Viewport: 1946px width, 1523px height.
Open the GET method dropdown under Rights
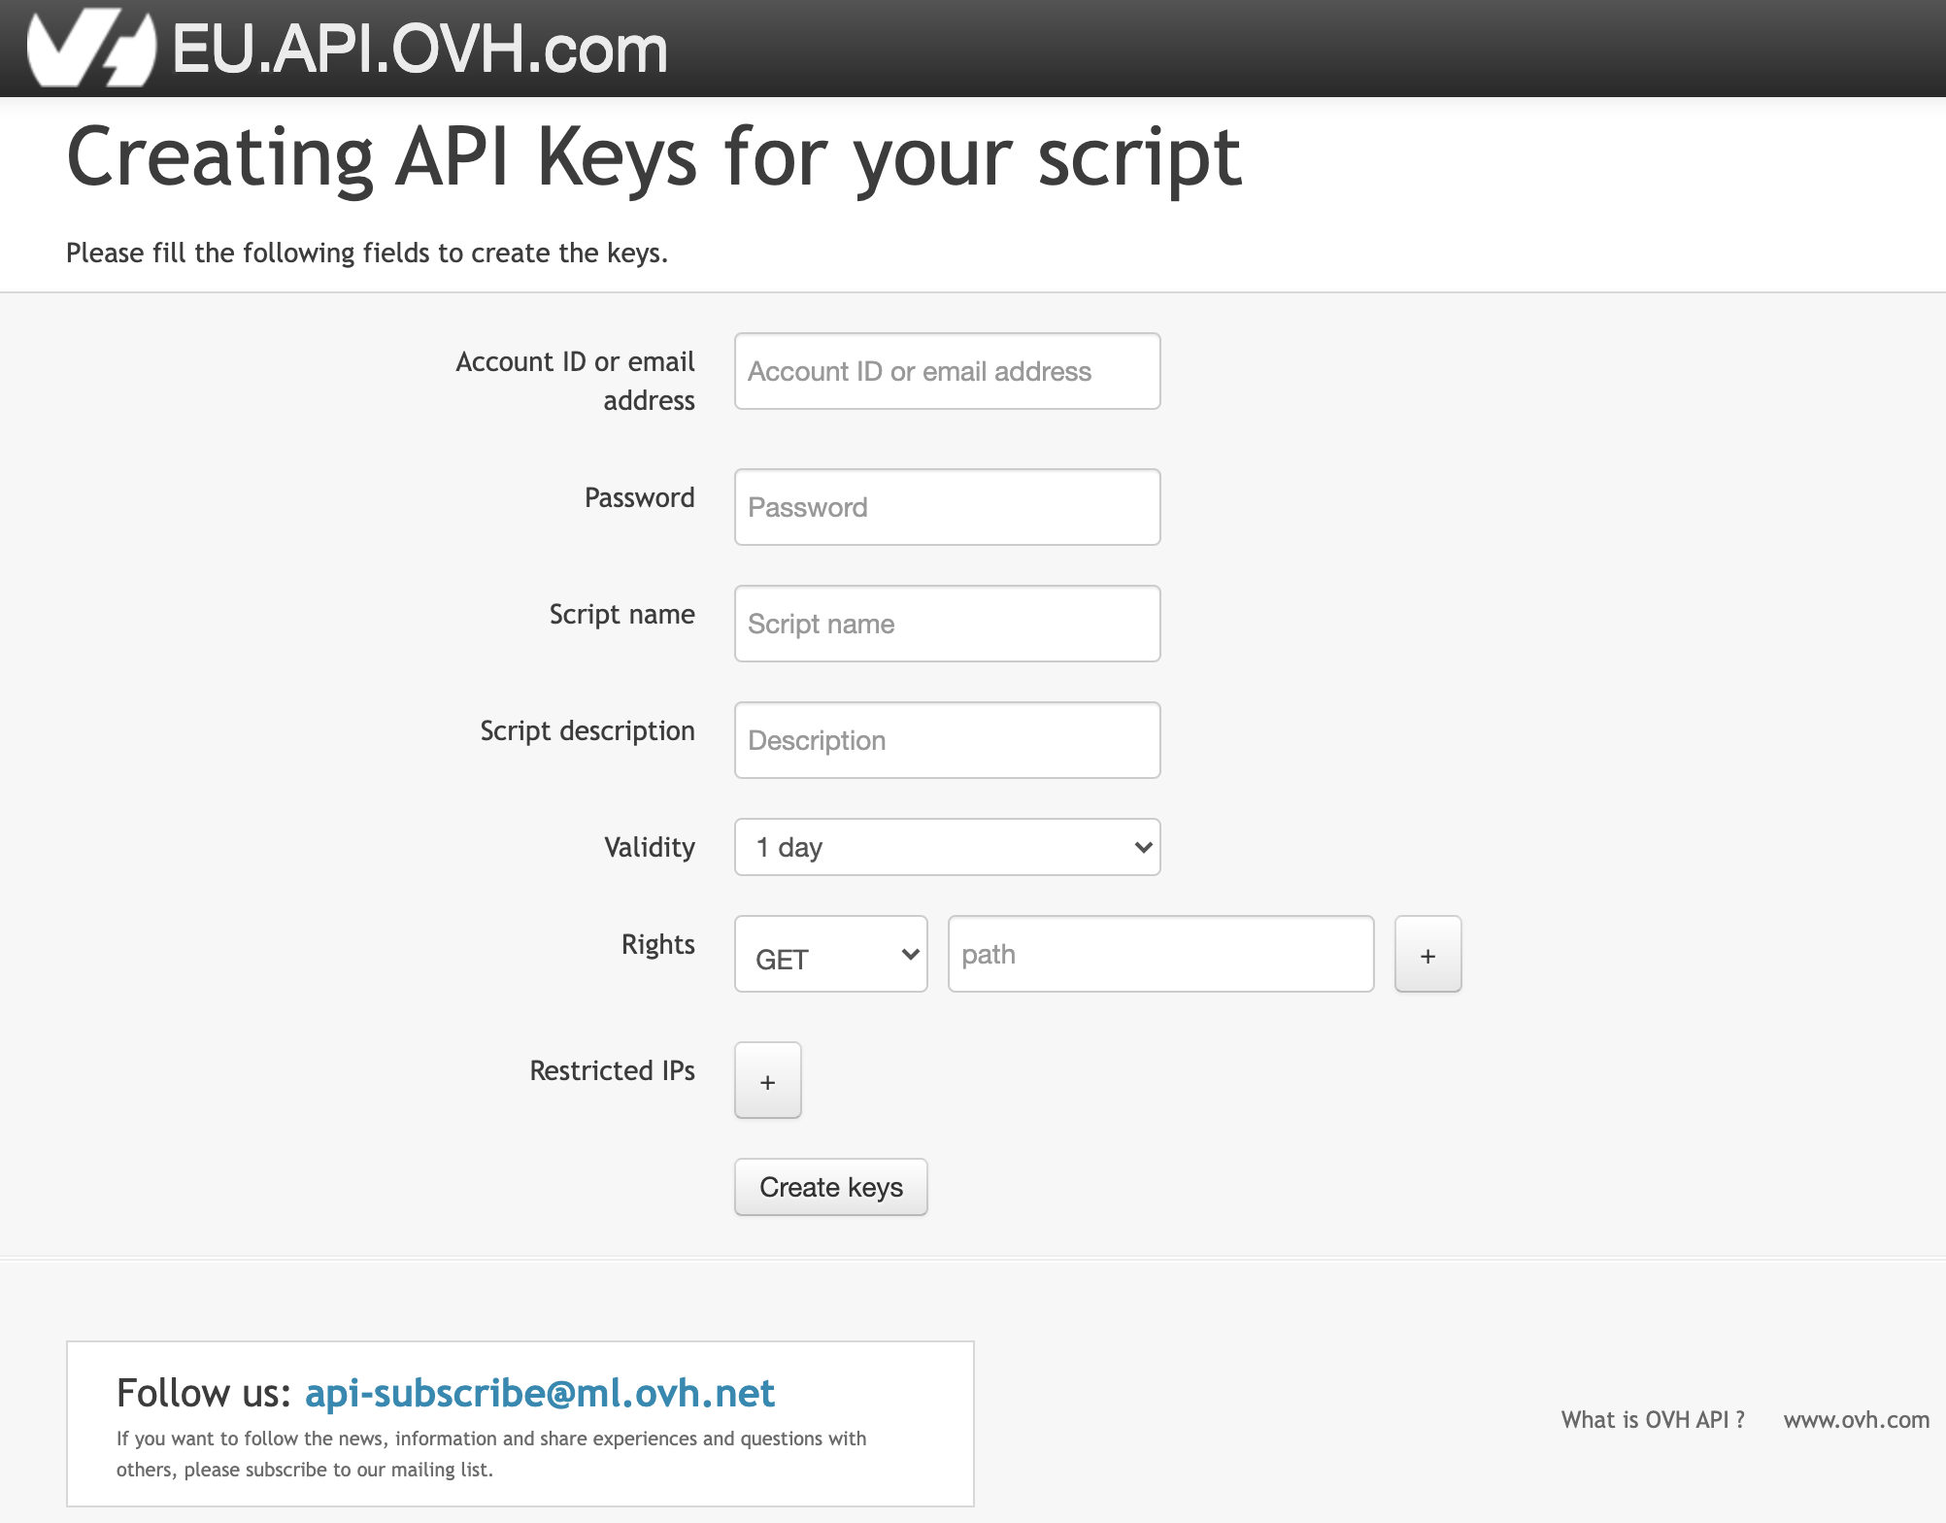(x=830, y=955)
